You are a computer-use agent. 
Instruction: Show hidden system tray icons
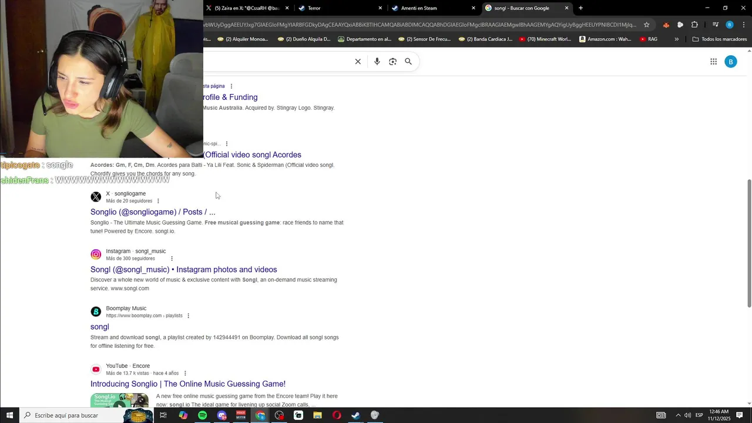[677, 415]
